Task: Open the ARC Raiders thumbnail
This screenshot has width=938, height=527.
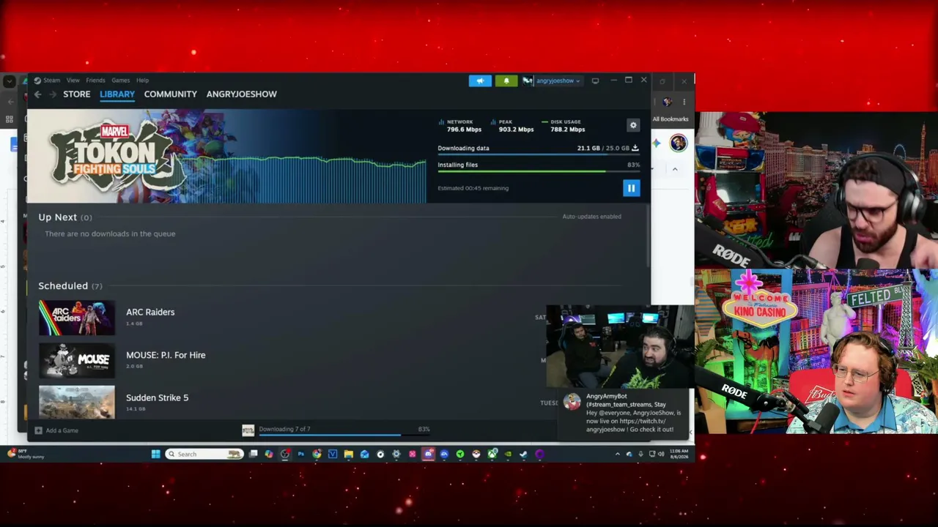Action: pyautogui.click(x=77, y=318)
